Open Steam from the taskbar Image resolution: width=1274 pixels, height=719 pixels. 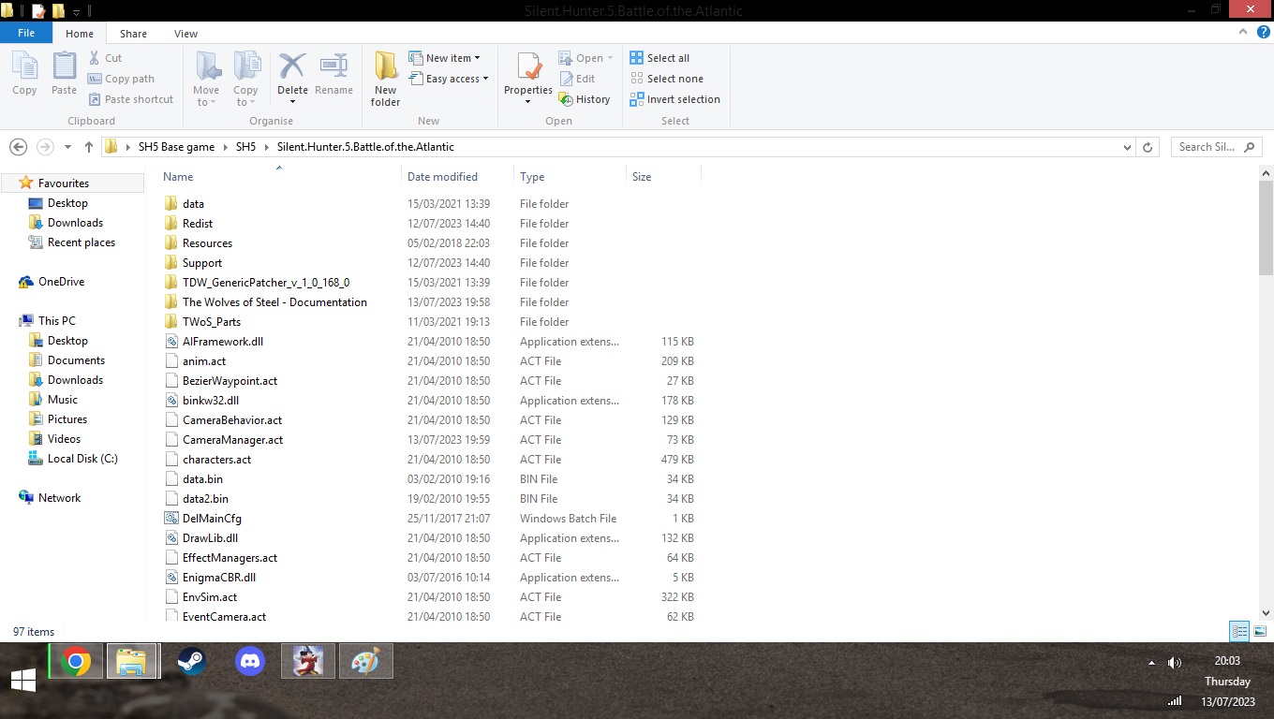coord(192,662)
